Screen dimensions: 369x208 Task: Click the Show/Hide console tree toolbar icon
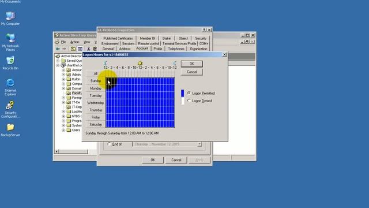pyautogui.click(x=80, y=49)
